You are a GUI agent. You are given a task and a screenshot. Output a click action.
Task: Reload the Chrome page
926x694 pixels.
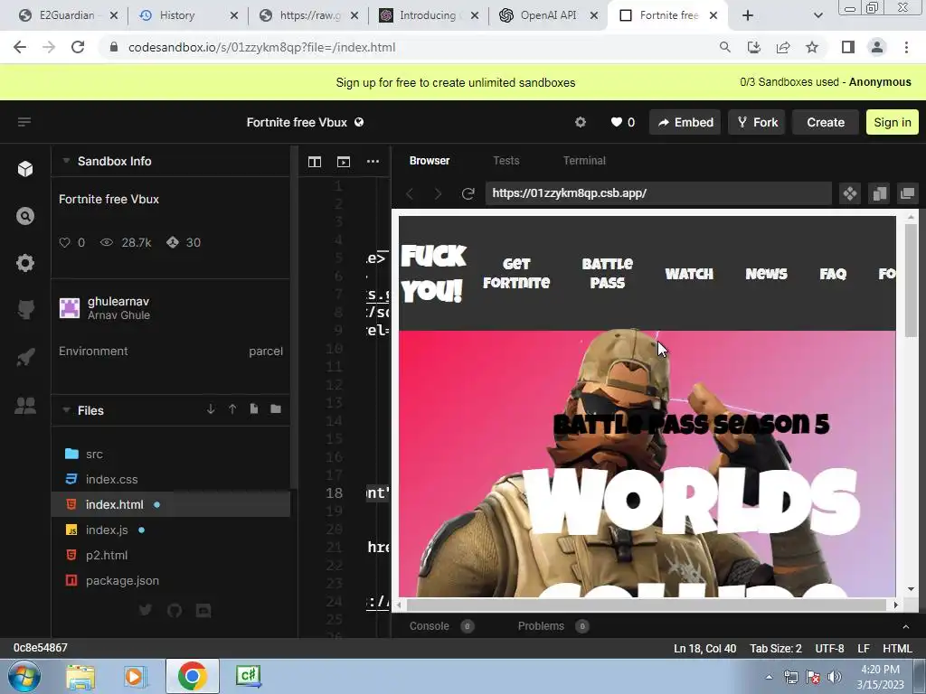(x=78, y=47)
